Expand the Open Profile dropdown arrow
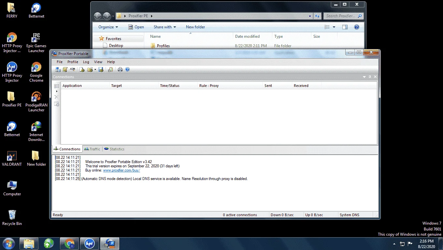This screenshot has width=443, height=250. 95,69
